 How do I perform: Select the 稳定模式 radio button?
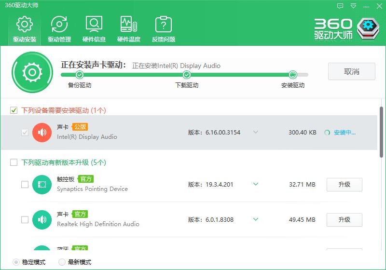(x=16, y=262)
